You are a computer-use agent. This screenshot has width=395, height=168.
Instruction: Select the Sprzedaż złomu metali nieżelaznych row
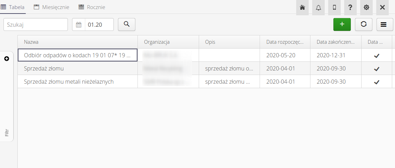coord(69,82)
